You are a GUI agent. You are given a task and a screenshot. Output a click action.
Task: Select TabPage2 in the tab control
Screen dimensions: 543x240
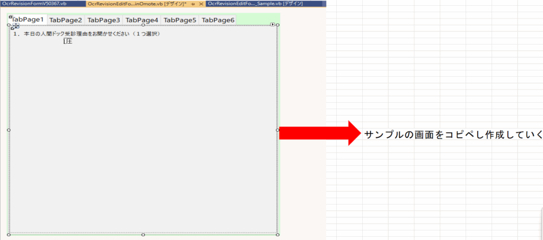click(x=66, y=20)
